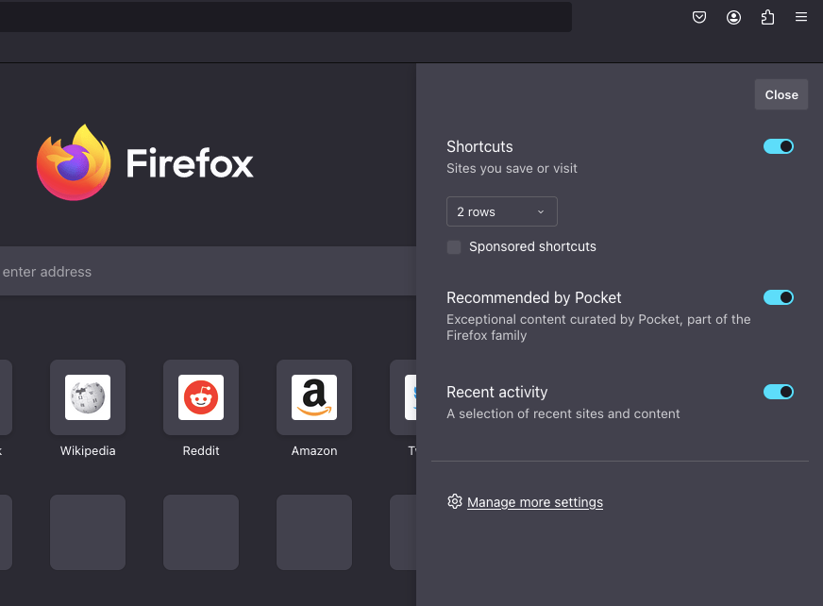Select the empty shortcut tile below Wikipedia

point(88,532)
